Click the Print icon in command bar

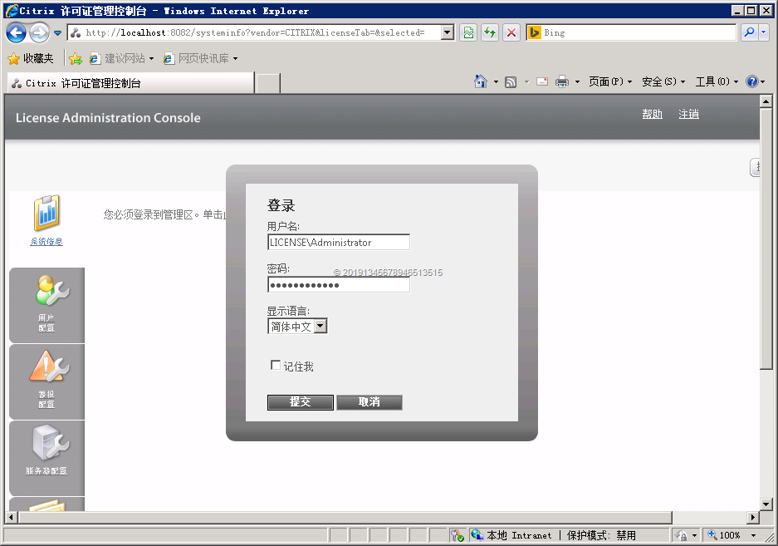(x=562, y=81)
